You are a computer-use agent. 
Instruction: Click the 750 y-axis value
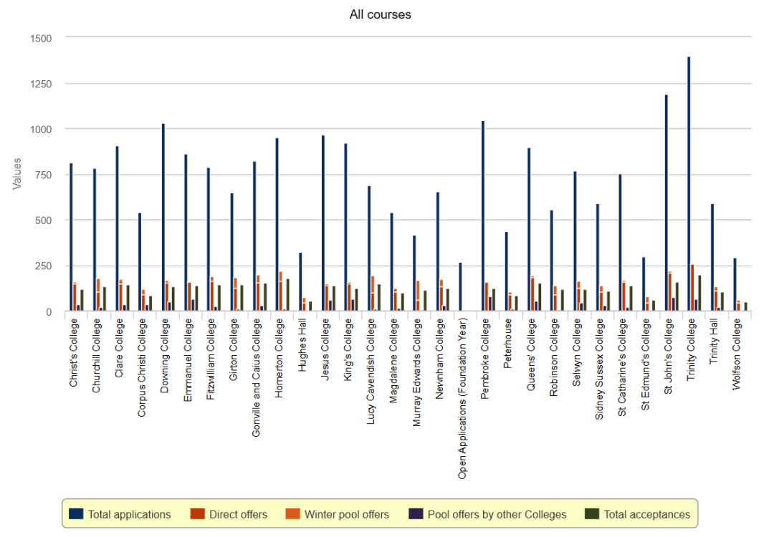click(x=44, y=175)
